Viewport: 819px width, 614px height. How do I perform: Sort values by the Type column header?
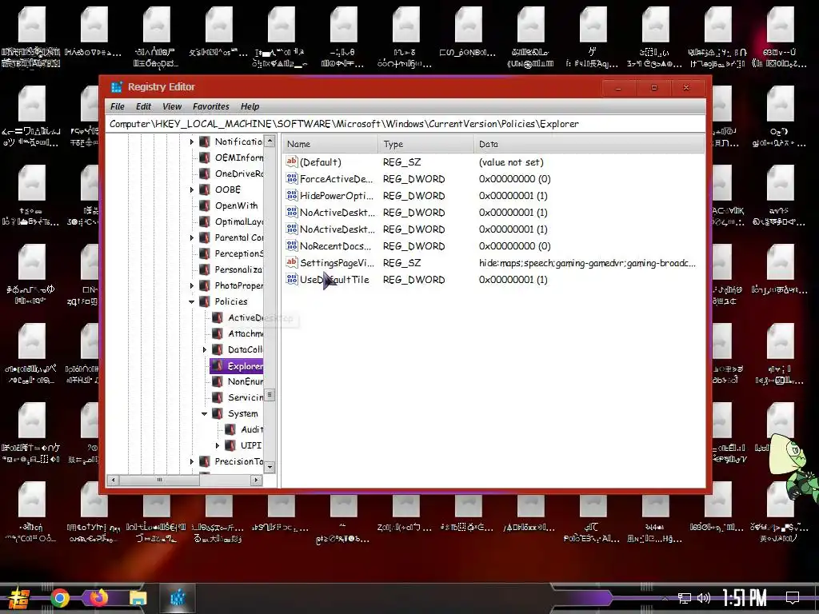pos(425,144)
